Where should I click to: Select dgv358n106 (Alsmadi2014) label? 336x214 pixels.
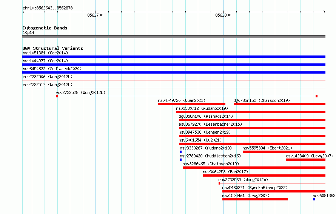(206, 116)
